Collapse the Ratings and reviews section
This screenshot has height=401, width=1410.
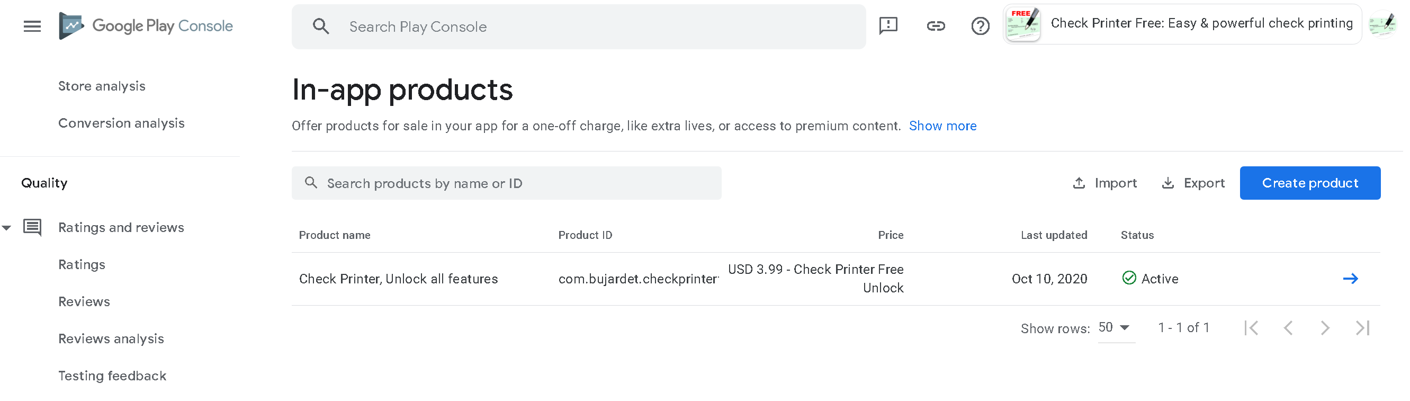(6, 227)
